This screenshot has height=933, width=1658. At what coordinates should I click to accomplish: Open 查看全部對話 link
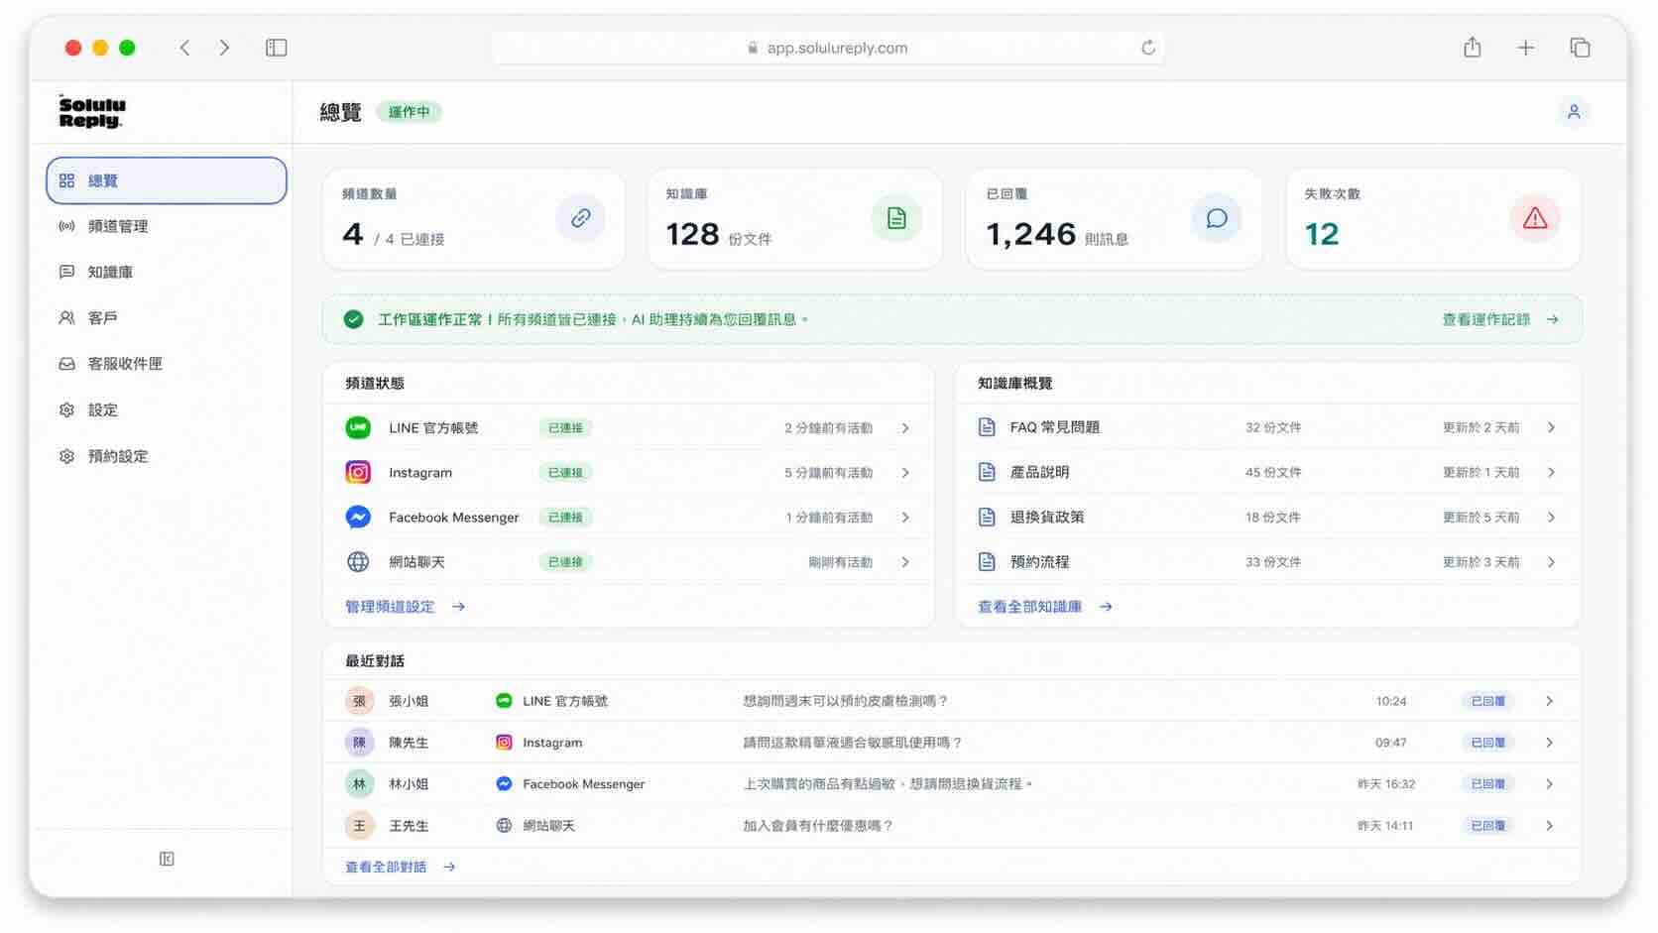(400, 867)
